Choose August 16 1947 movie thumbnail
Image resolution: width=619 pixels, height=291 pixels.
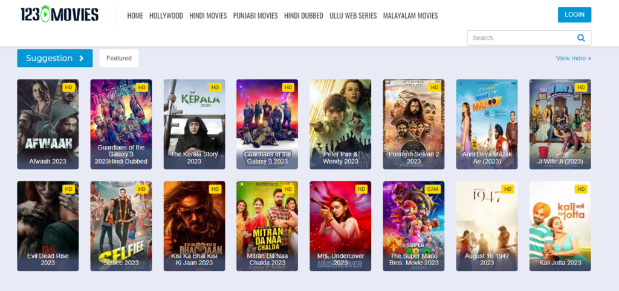(487, 226)
